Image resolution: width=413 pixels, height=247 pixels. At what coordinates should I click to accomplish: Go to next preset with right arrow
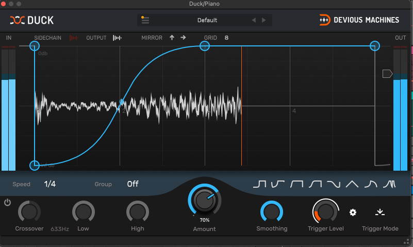coord(263,20)
